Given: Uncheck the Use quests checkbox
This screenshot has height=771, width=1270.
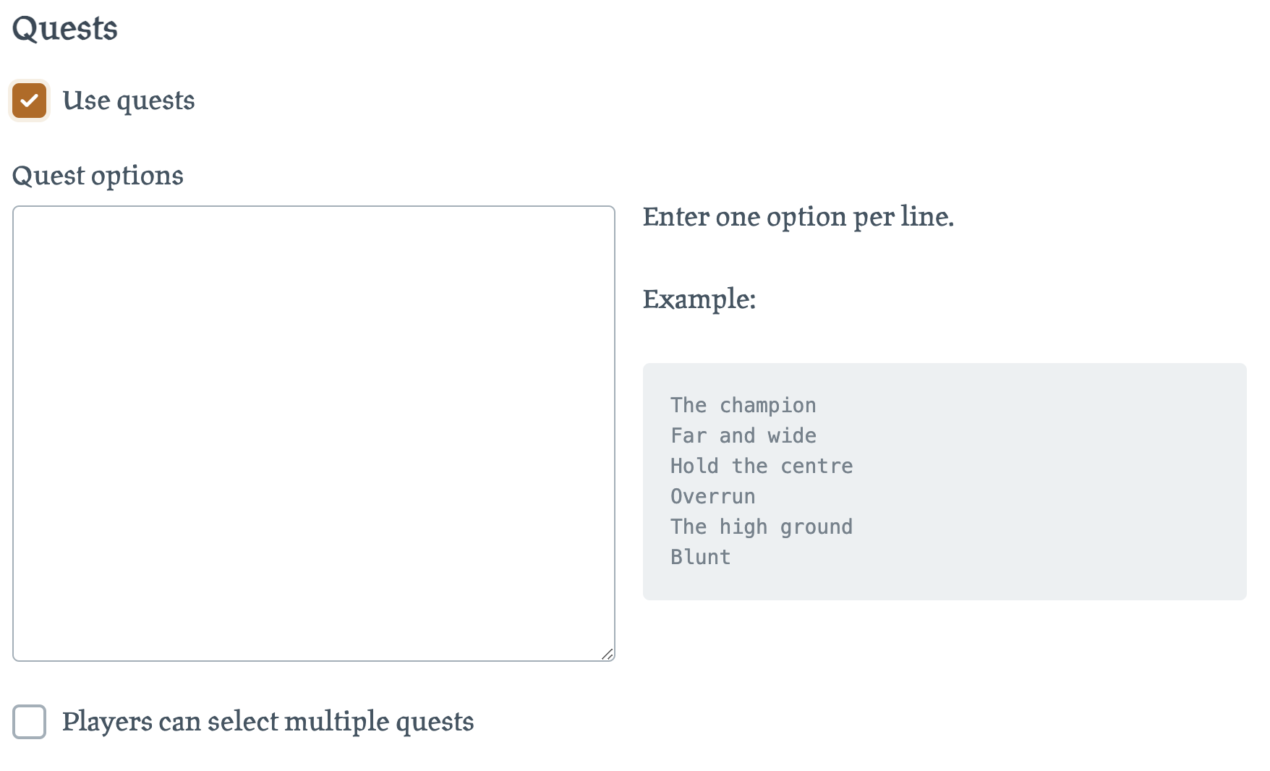Looking at the screenshot, I should 29,101.
